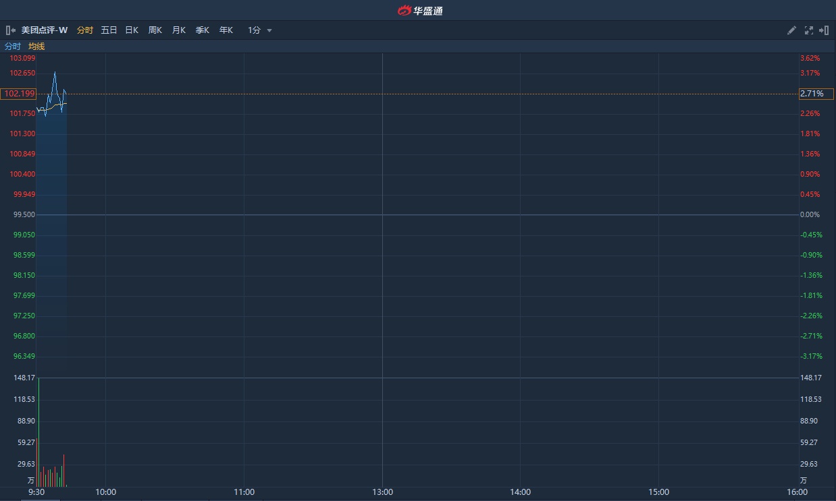
Task: Click the 16:00 time axis label
Action: pyautogui.click(x=798, y=492)
